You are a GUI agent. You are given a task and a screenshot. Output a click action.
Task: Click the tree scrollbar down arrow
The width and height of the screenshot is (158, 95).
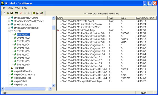pyautogui.click(x=54, y=85)
